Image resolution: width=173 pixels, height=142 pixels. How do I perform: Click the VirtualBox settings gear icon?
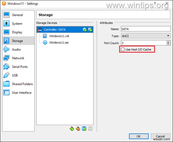tap(4, 4)
